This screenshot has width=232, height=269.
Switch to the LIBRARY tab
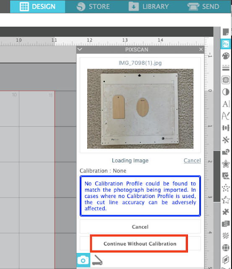tap(149, 7)
